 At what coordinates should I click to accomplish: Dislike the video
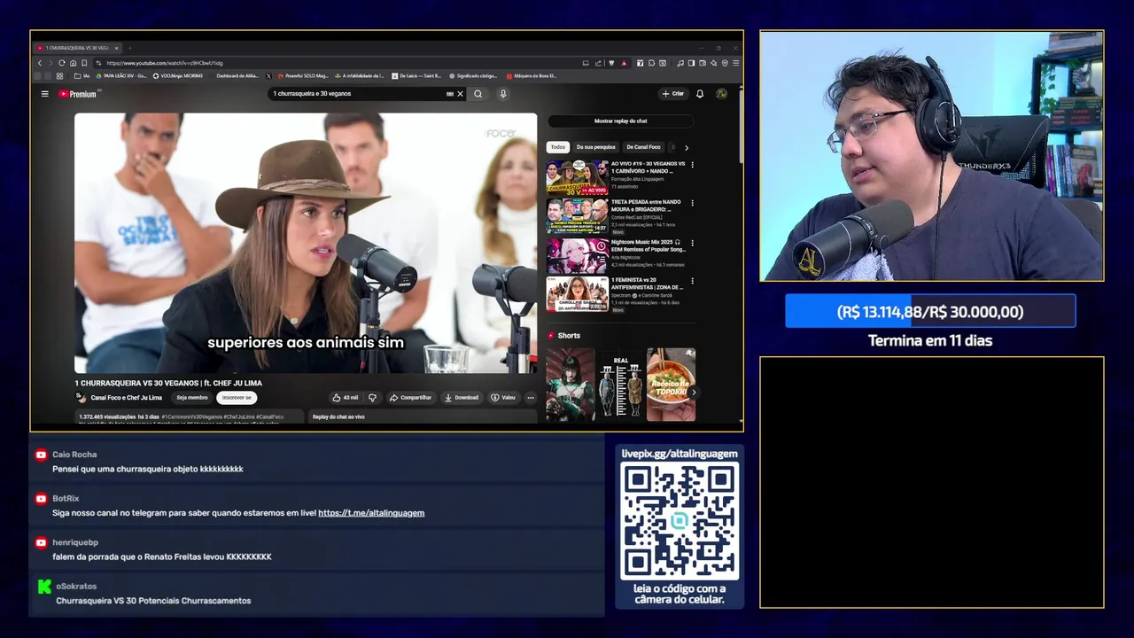(372, 398)
